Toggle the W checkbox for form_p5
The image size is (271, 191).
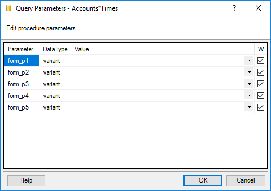[260, 107]
